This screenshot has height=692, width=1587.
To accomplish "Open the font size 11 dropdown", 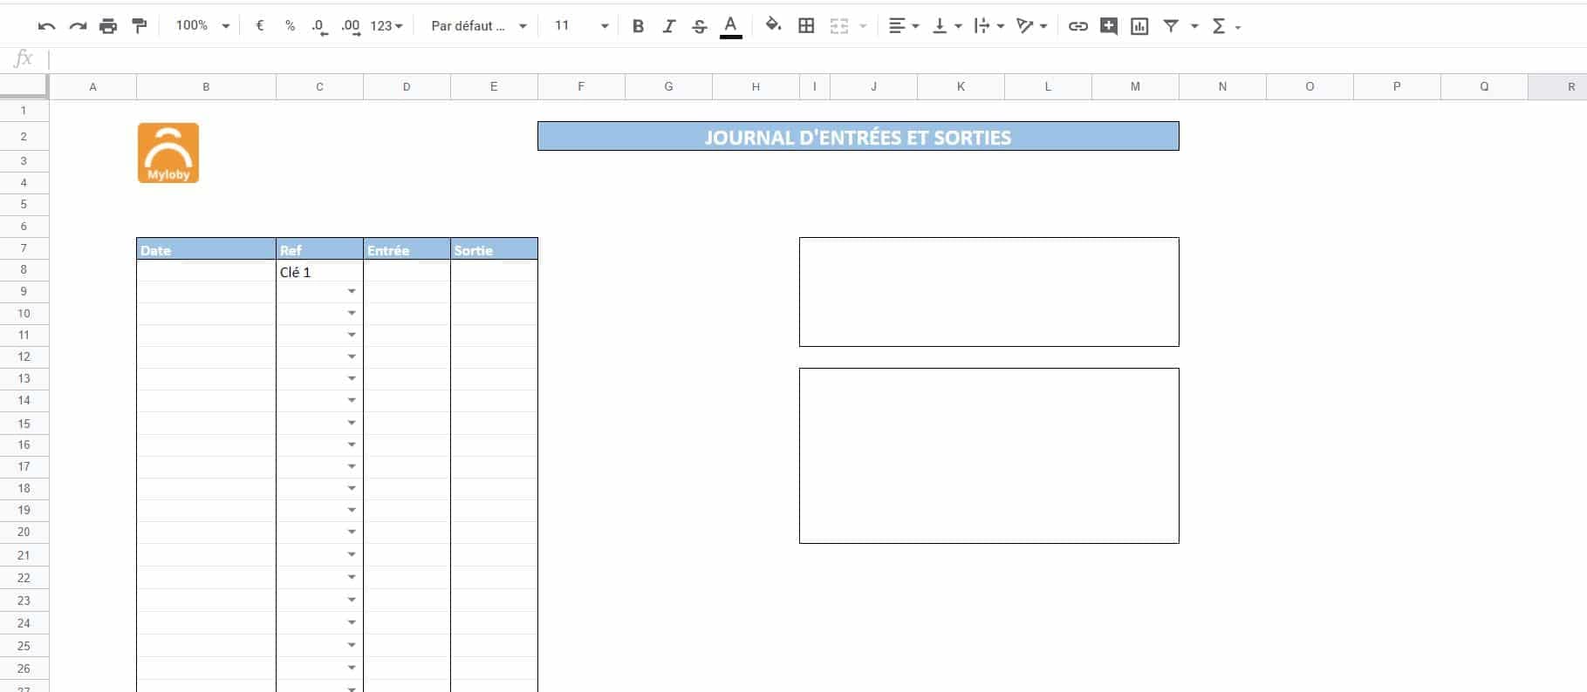I will point(581,26).
